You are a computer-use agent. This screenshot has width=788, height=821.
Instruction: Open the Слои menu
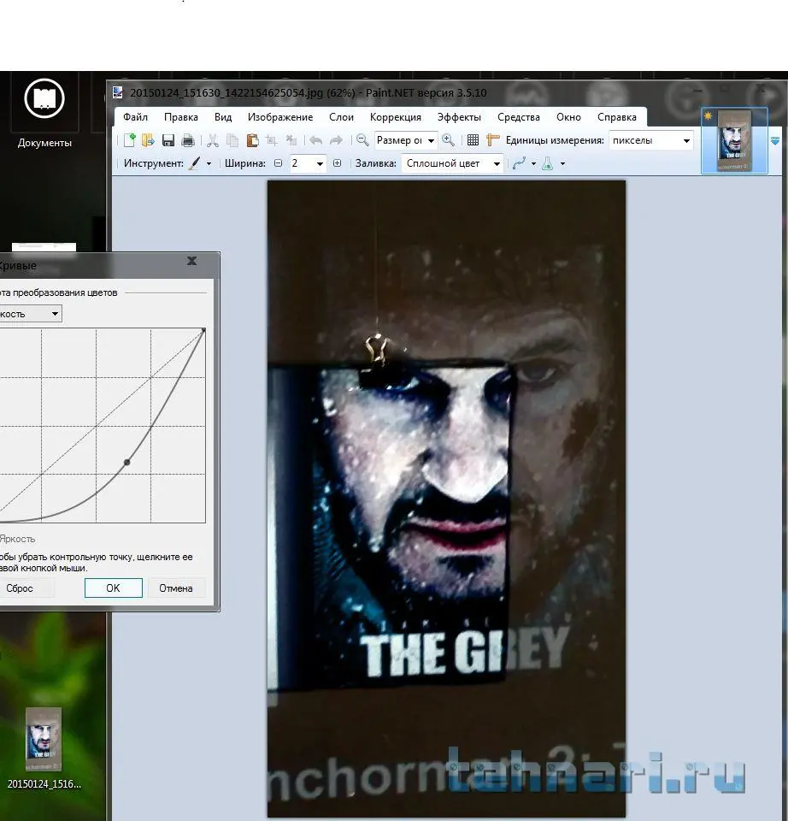(341, 117)
